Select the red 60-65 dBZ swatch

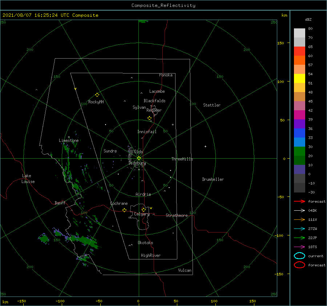(x=299, y=51)
